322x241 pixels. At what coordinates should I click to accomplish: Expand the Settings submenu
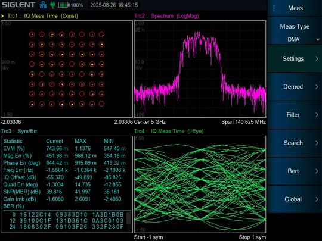click(x=295, y=58)
